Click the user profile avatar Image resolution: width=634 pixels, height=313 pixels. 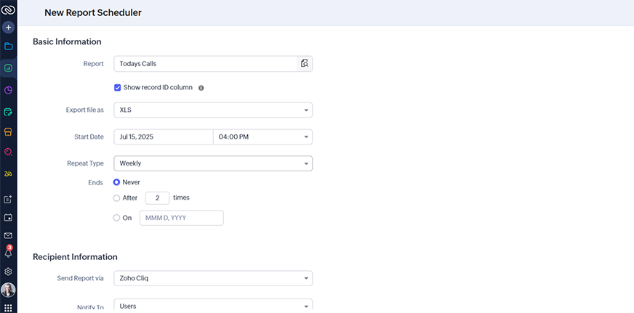(x=8, y=290)
